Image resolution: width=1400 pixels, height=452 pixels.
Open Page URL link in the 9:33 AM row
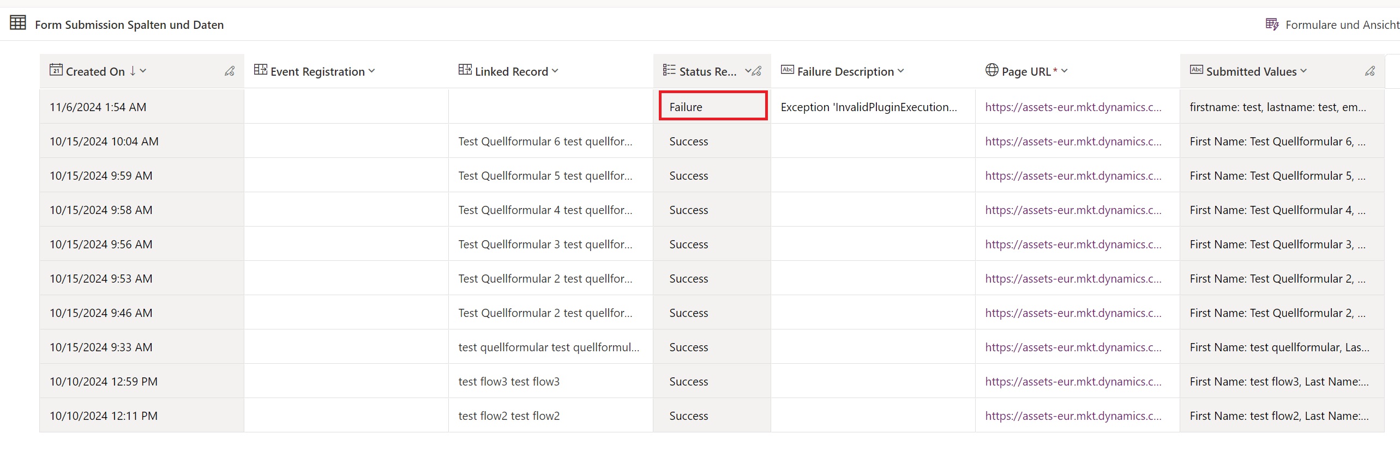point(1073,347)
